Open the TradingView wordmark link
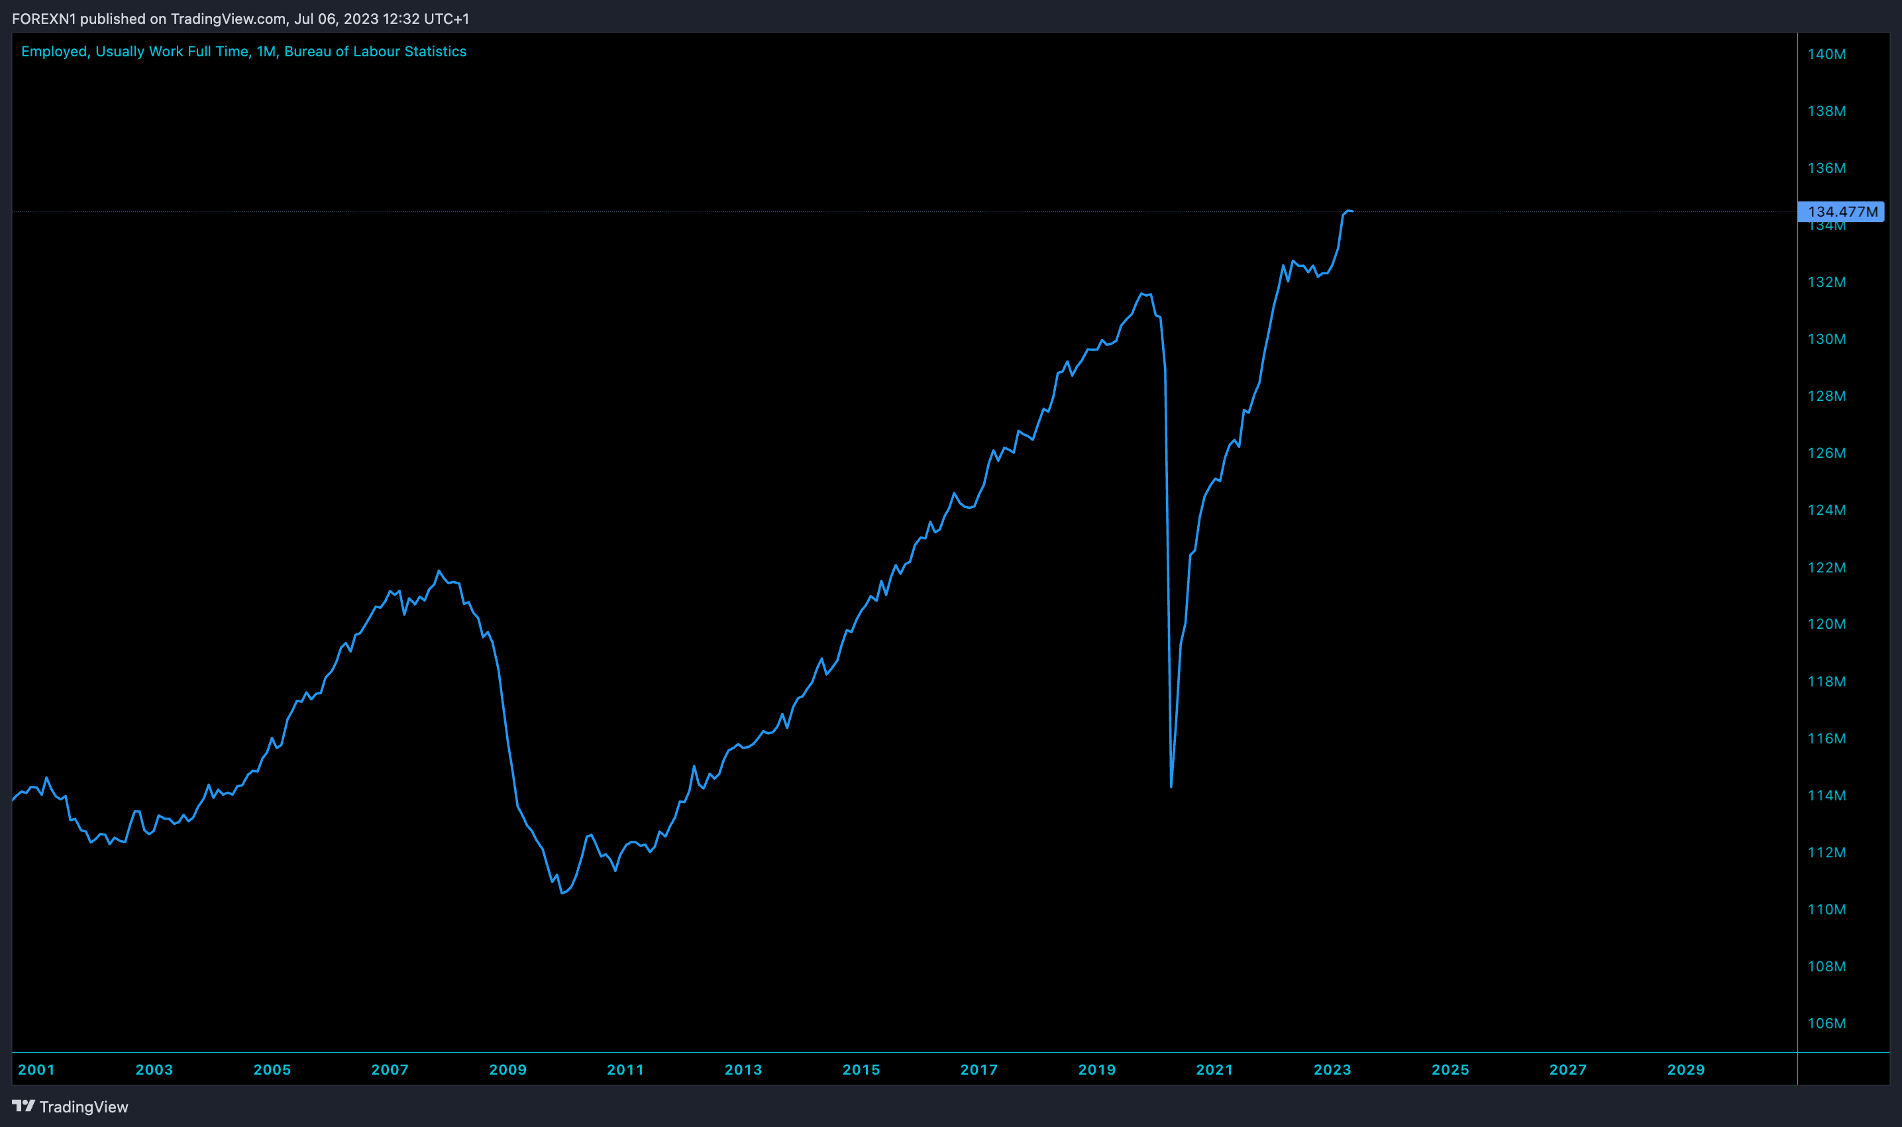1902x1127 pixels. (83, 1106)
